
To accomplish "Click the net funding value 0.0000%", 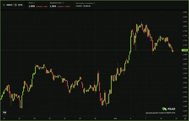I will click(x=79, y=6).
